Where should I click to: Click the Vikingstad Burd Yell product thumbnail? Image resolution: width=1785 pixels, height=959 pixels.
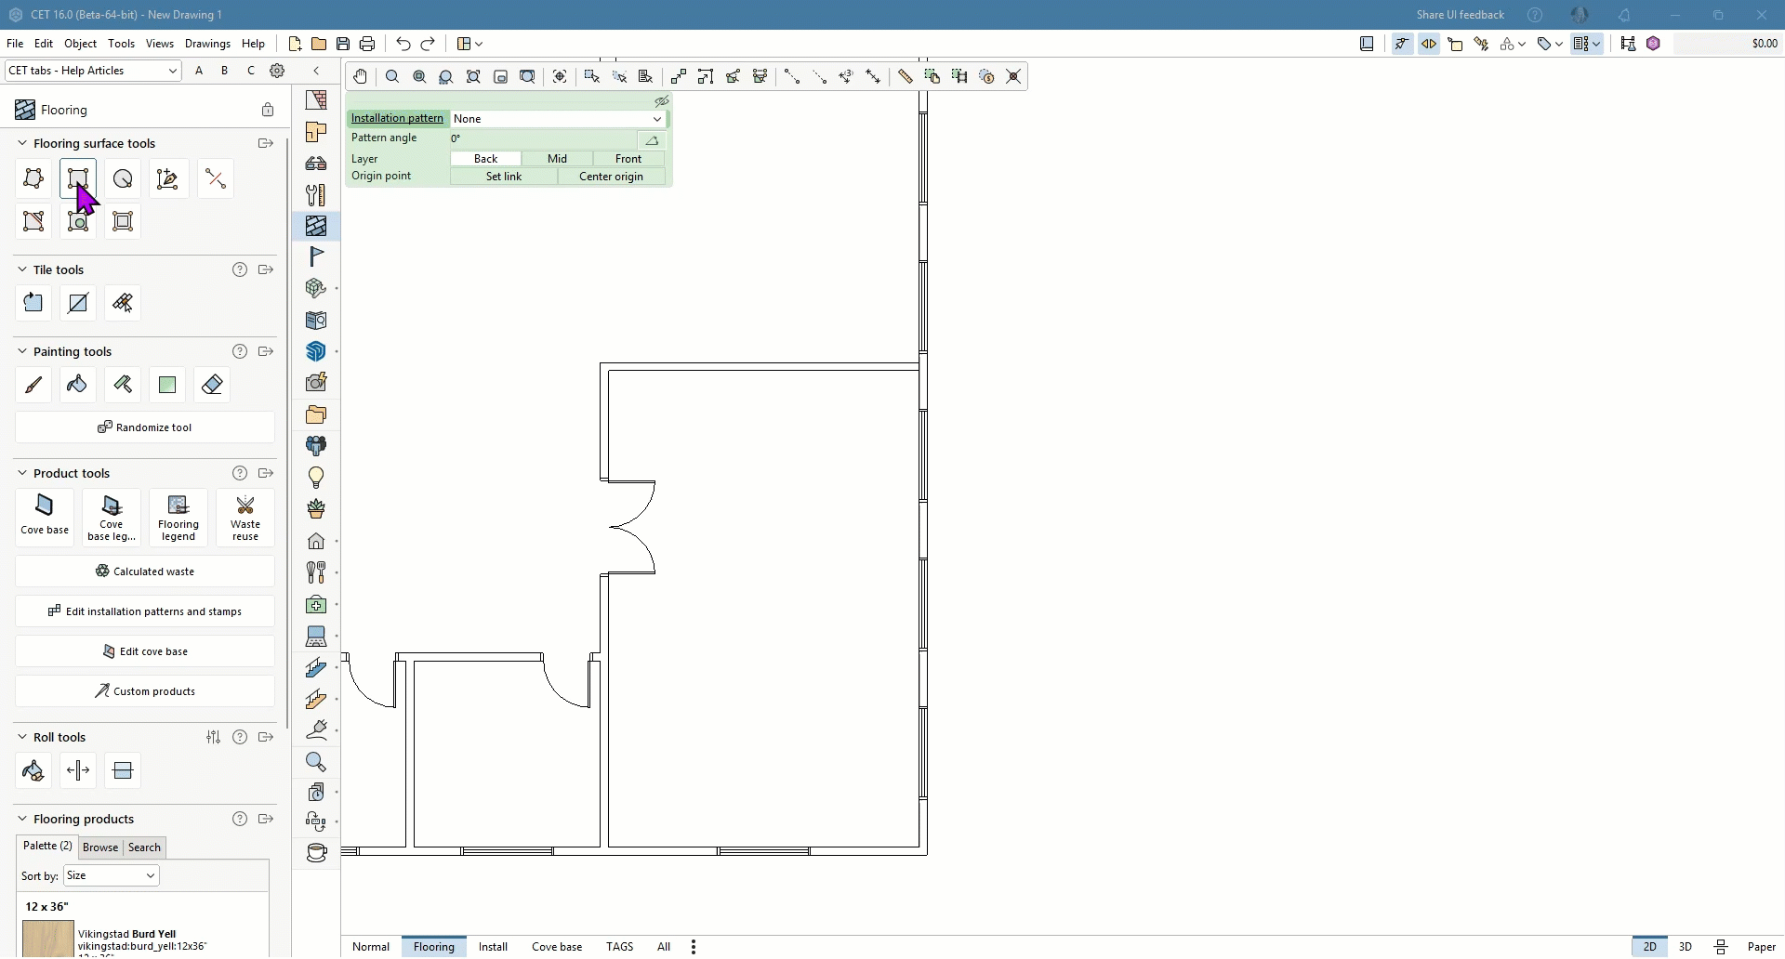click(x=48, y=939)
